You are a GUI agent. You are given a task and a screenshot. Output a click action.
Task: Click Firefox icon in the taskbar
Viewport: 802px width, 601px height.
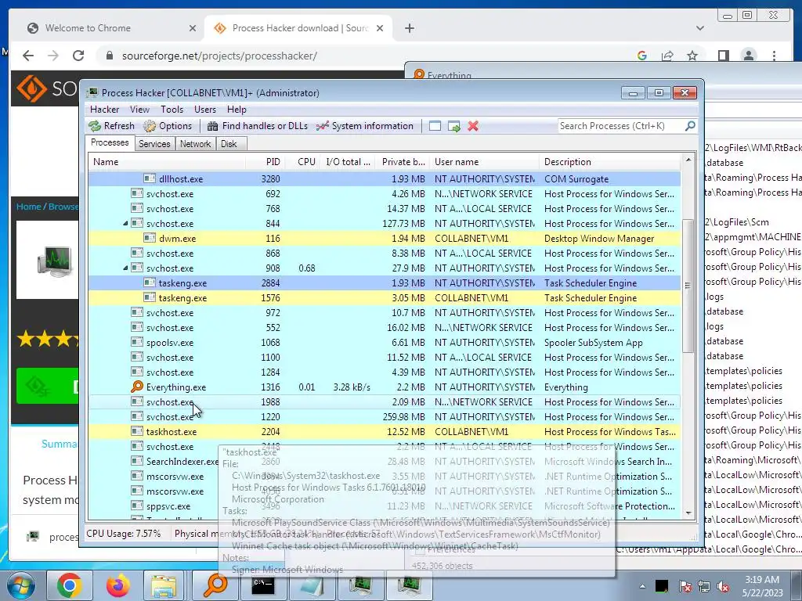117,585
